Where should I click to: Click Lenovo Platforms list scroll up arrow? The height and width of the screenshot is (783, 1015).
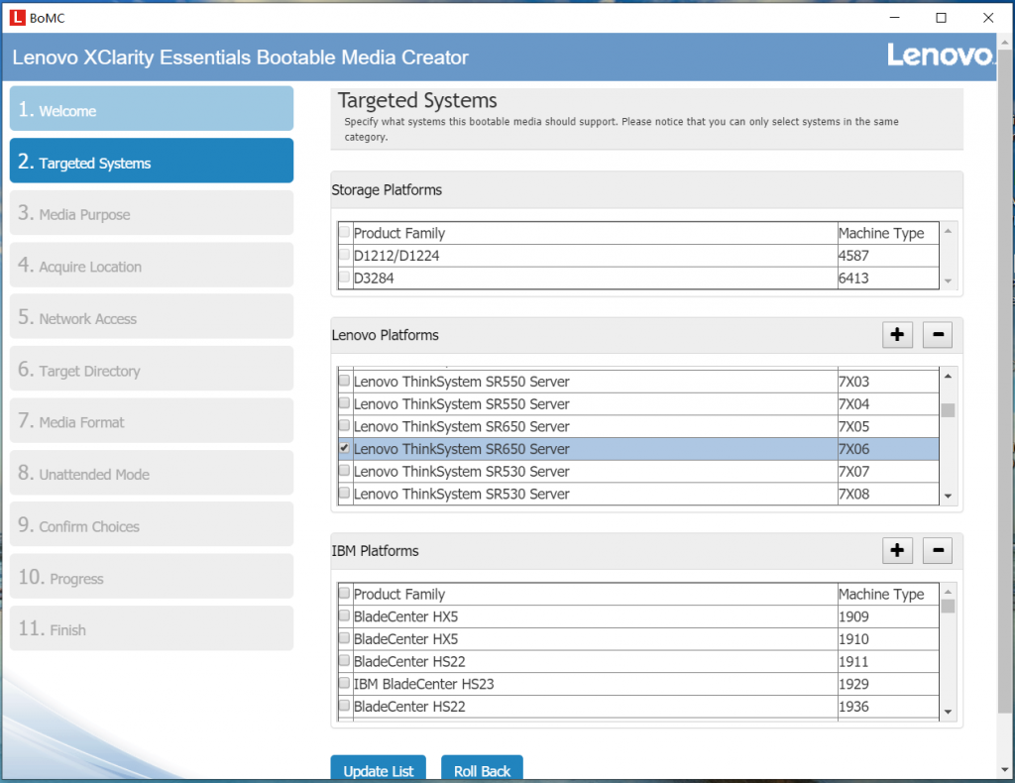pyautogui.click(x=948, y=376)
